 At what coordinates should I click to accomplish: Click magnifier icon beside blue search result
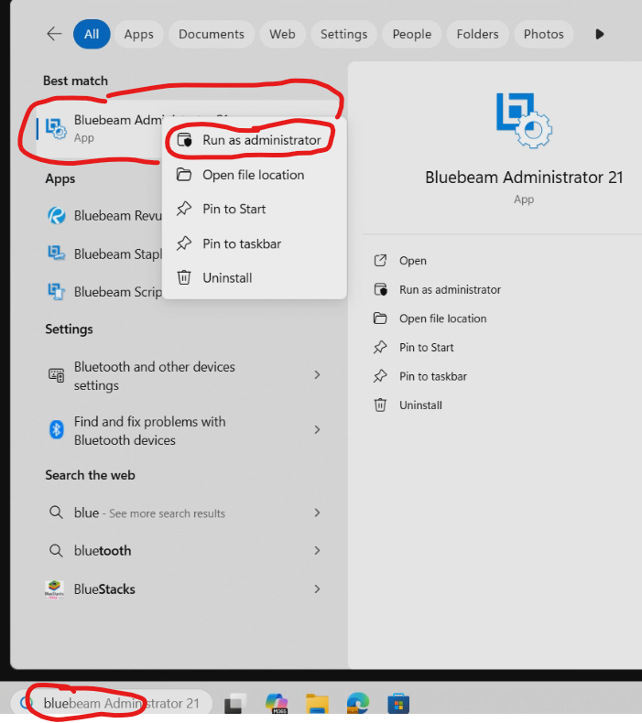pos(56,513)
